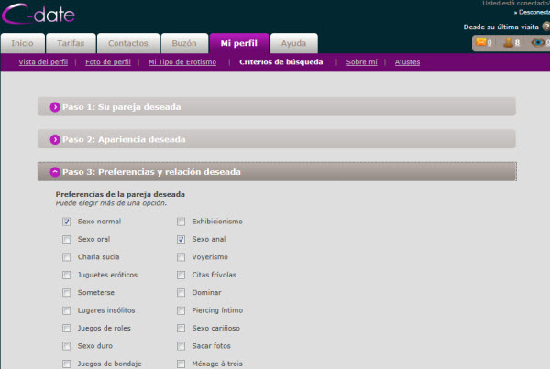Go to the Inicio tab
Viewport: 550px width, 369px height.
coord(23,43)
